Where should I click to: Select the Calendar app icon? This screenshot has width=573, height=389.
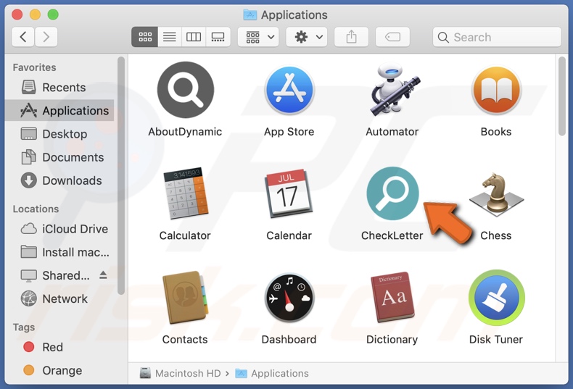[289, 193]
